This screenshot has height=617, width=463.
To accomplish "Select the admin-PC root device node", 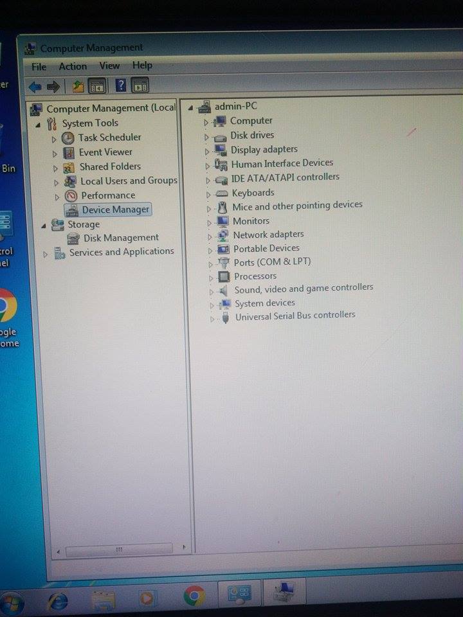I will click(x=235, y=106).
